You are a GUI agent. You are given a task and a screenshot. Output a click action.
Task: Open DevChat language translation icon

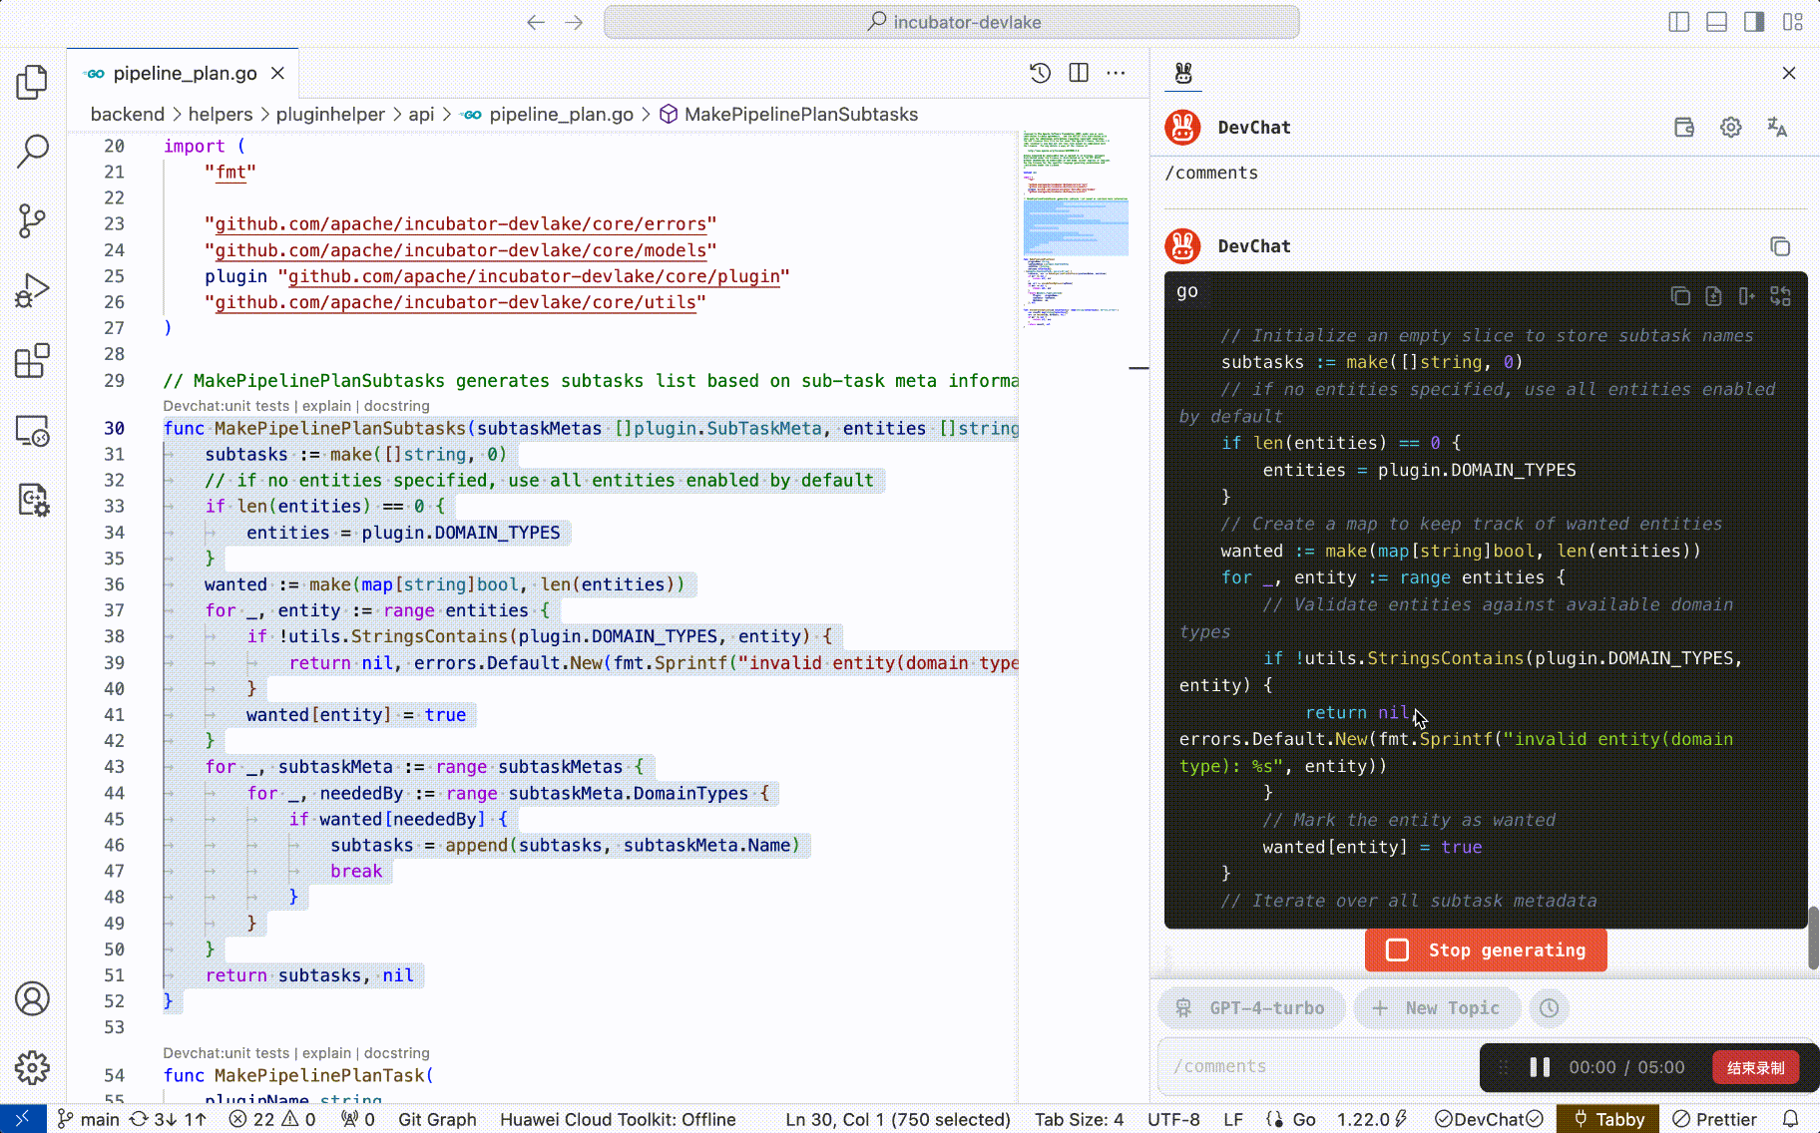pos(1777,128)
